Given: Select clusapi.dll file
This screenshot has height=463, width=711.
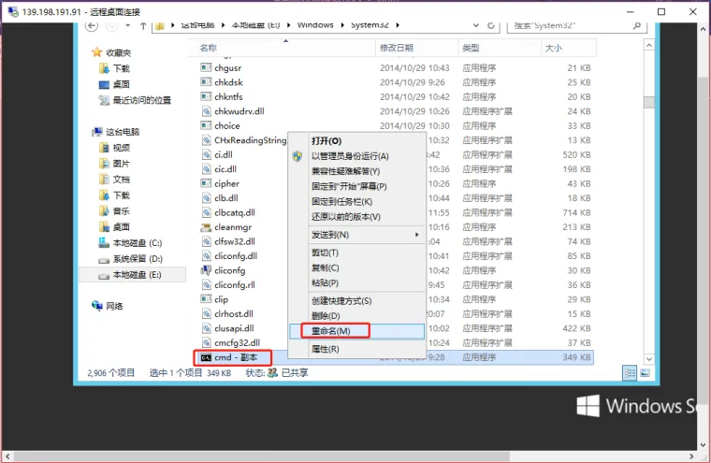Looking at the screenshot, I should 227,328.
